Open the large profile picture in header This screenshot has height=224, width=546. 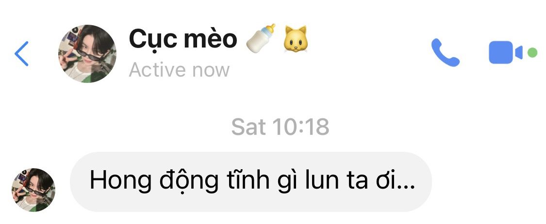pyautogui.click(x=87, y=53)
